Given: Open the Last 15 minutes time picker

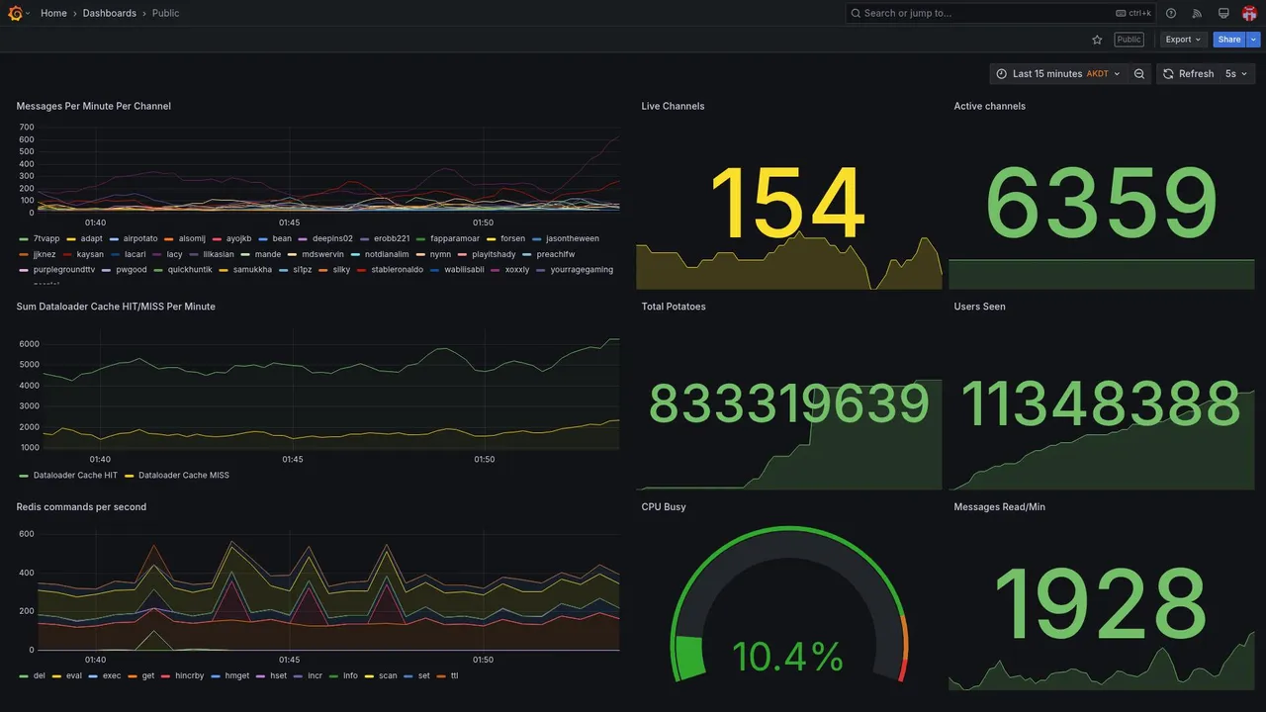Looking at the screenshot, I should click(x=1058, y=73).
